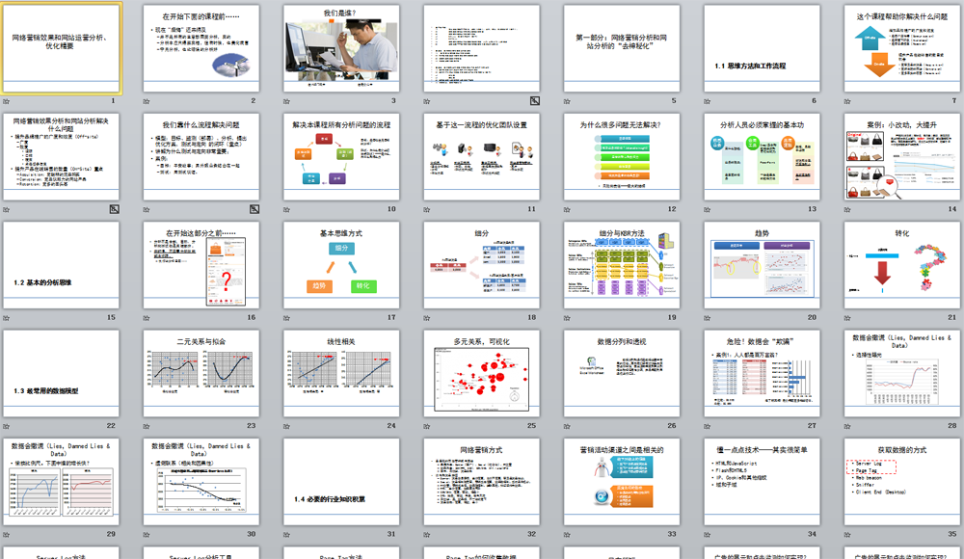Image resolution: width=964 pixels, height=559 pixels.
Task: Select the title slide thumbnail numbered 1
Action: [65, 47]
